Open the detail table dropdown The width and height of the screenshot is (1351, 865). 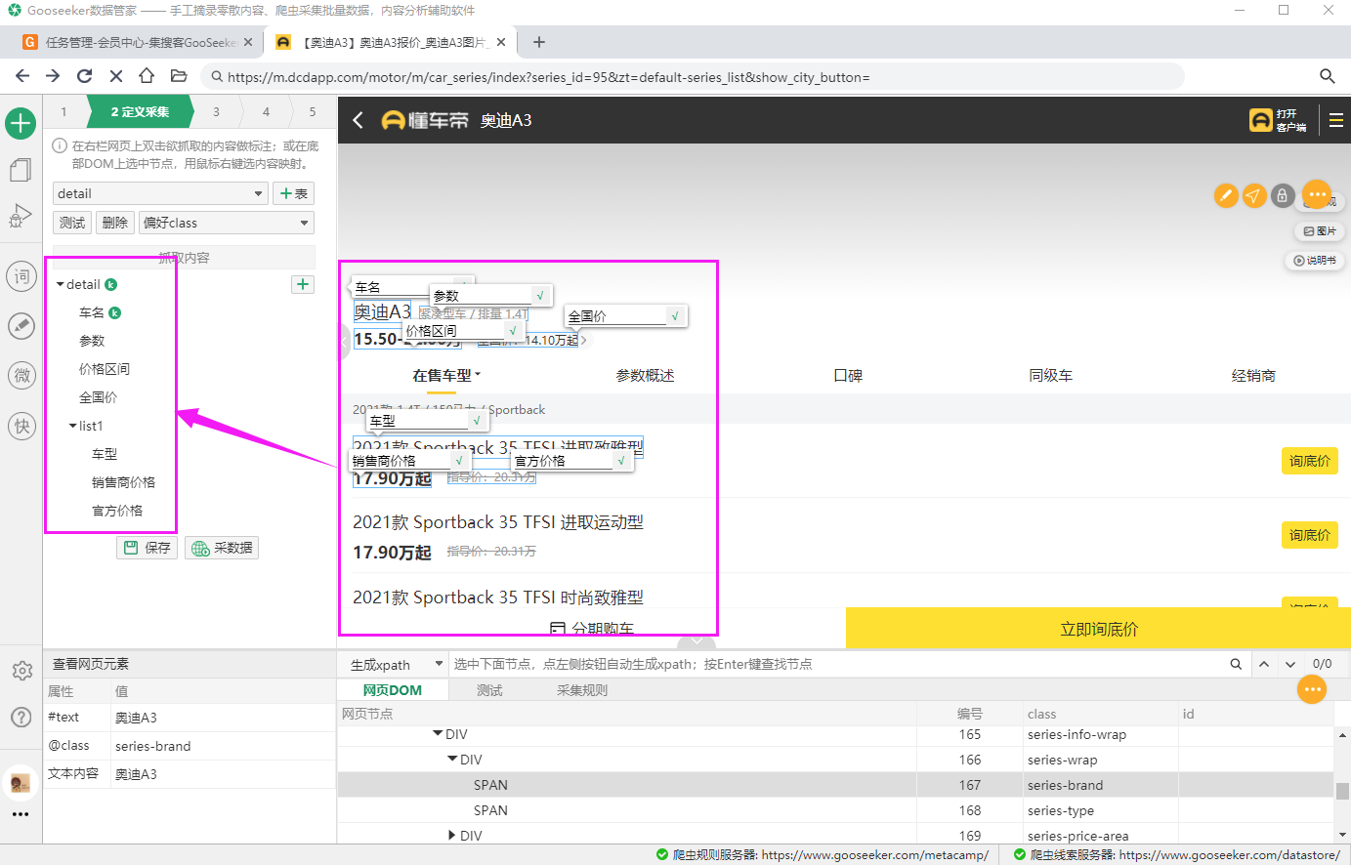pos(160,193)
